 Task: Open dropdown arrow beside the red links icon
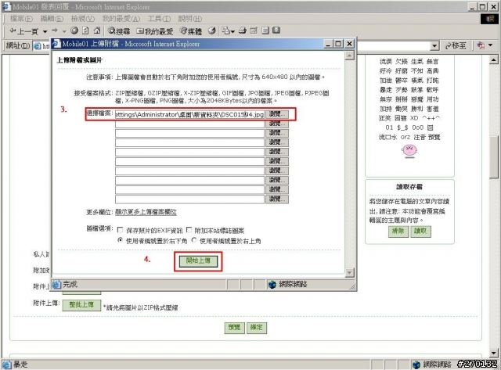[x=491, y=45]
